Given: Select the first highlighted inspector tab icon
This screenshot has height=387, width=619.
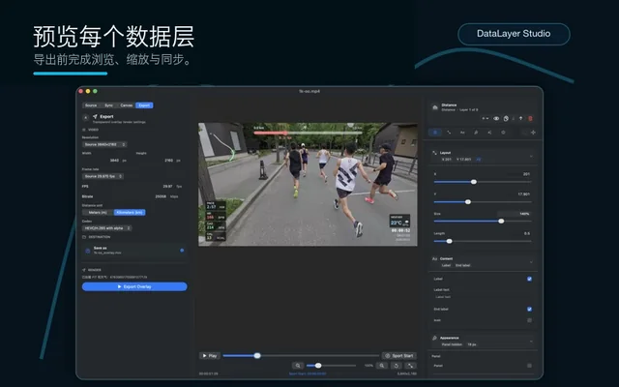Looking at the screenshot, I should click(435, 133).
